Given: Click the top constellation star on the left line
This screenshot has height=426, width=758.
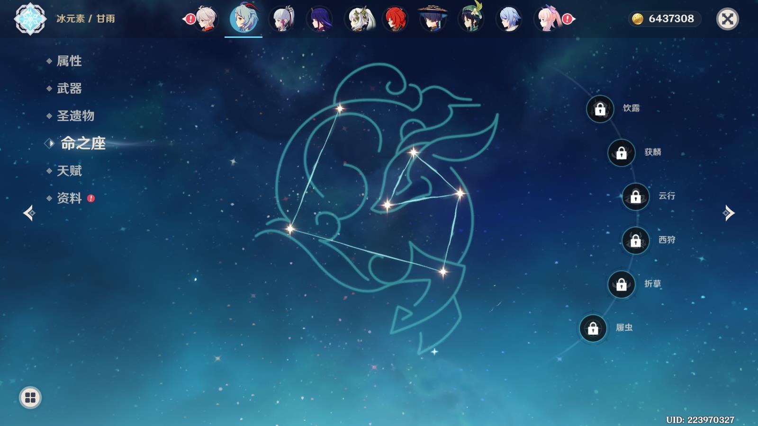Looking at the screenshot, I should click(x=340, y=109).
